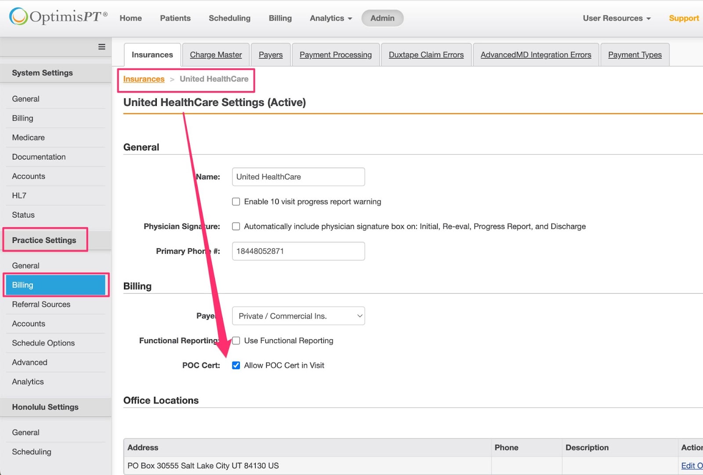The height and width of the screenshot is (475, 703).
Task: Click the United HealthCare breadcrumb text
Action: 214,79
